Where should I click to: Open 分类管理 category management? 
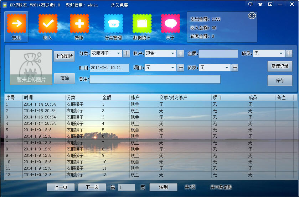click(113, 26)
